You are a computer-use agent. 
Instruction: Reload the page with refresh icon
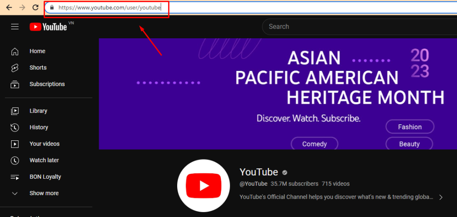(x=35, y=8)
